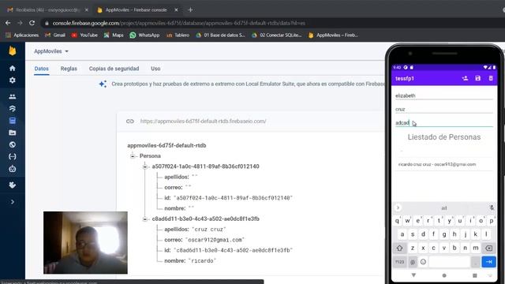Viewport: 505px width, 284px height.
Task: Tap Android home navigation button
Action: [x=444, y=275]
